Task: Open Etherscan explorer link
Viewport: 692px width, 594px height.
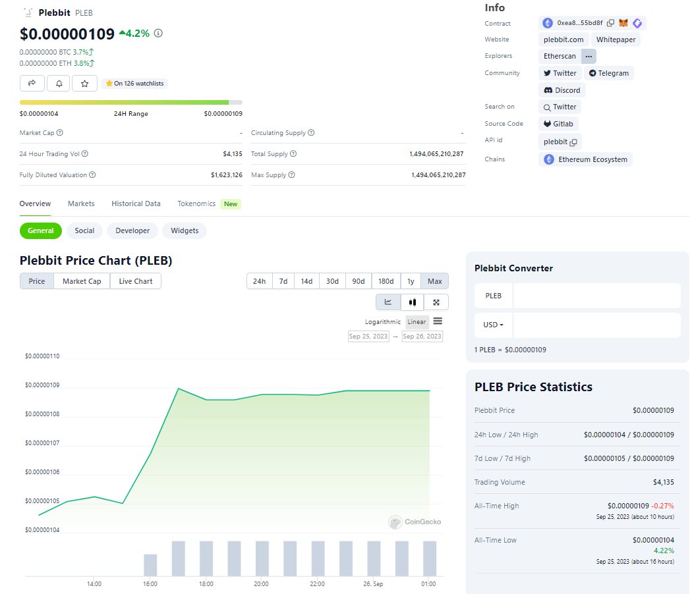Action: 560,56
